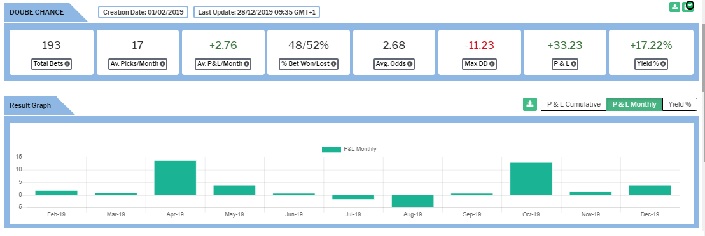This screenshot has width=705, height=236.
Task: Click the top-right green download icon
Action: click(x=674, y=7)
